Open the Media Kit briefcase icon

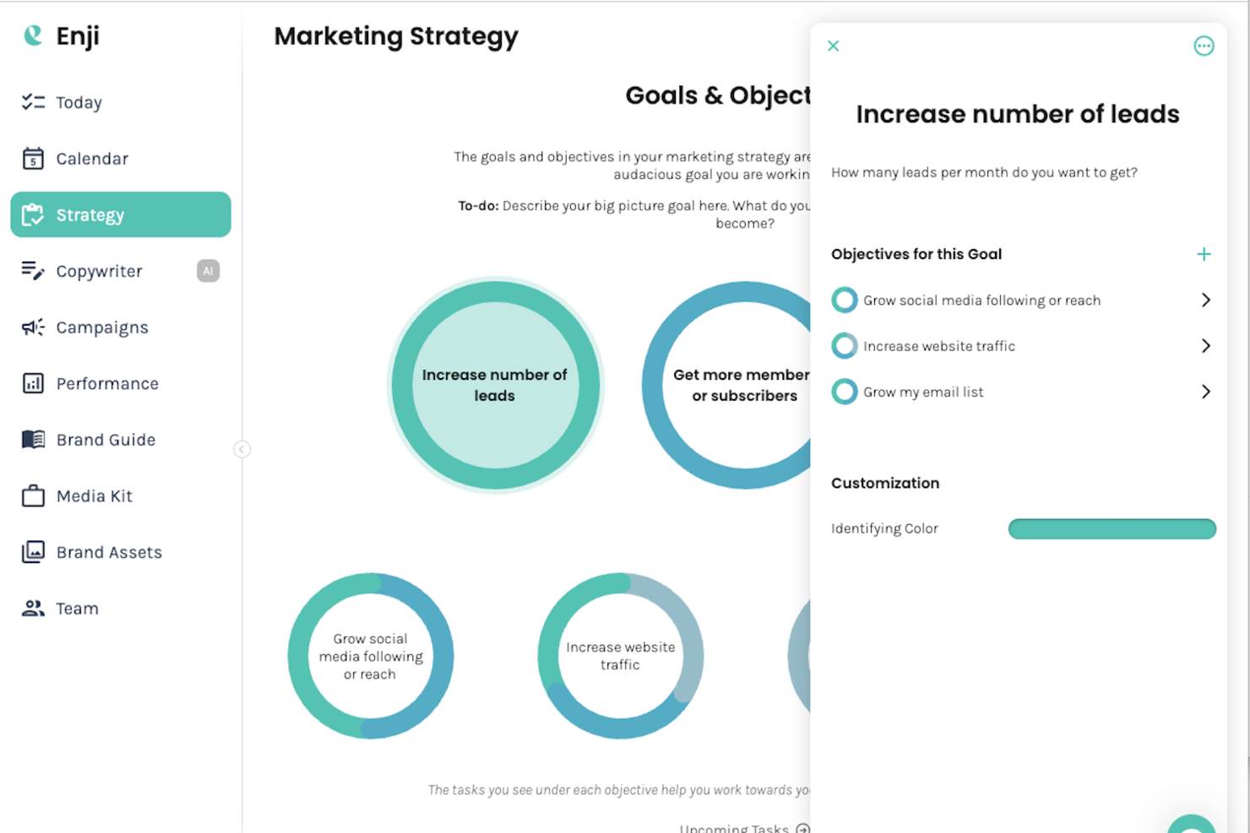32,495
